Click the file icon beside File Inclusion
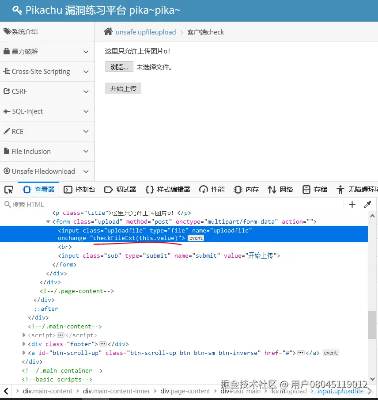 tap(7, 151)
